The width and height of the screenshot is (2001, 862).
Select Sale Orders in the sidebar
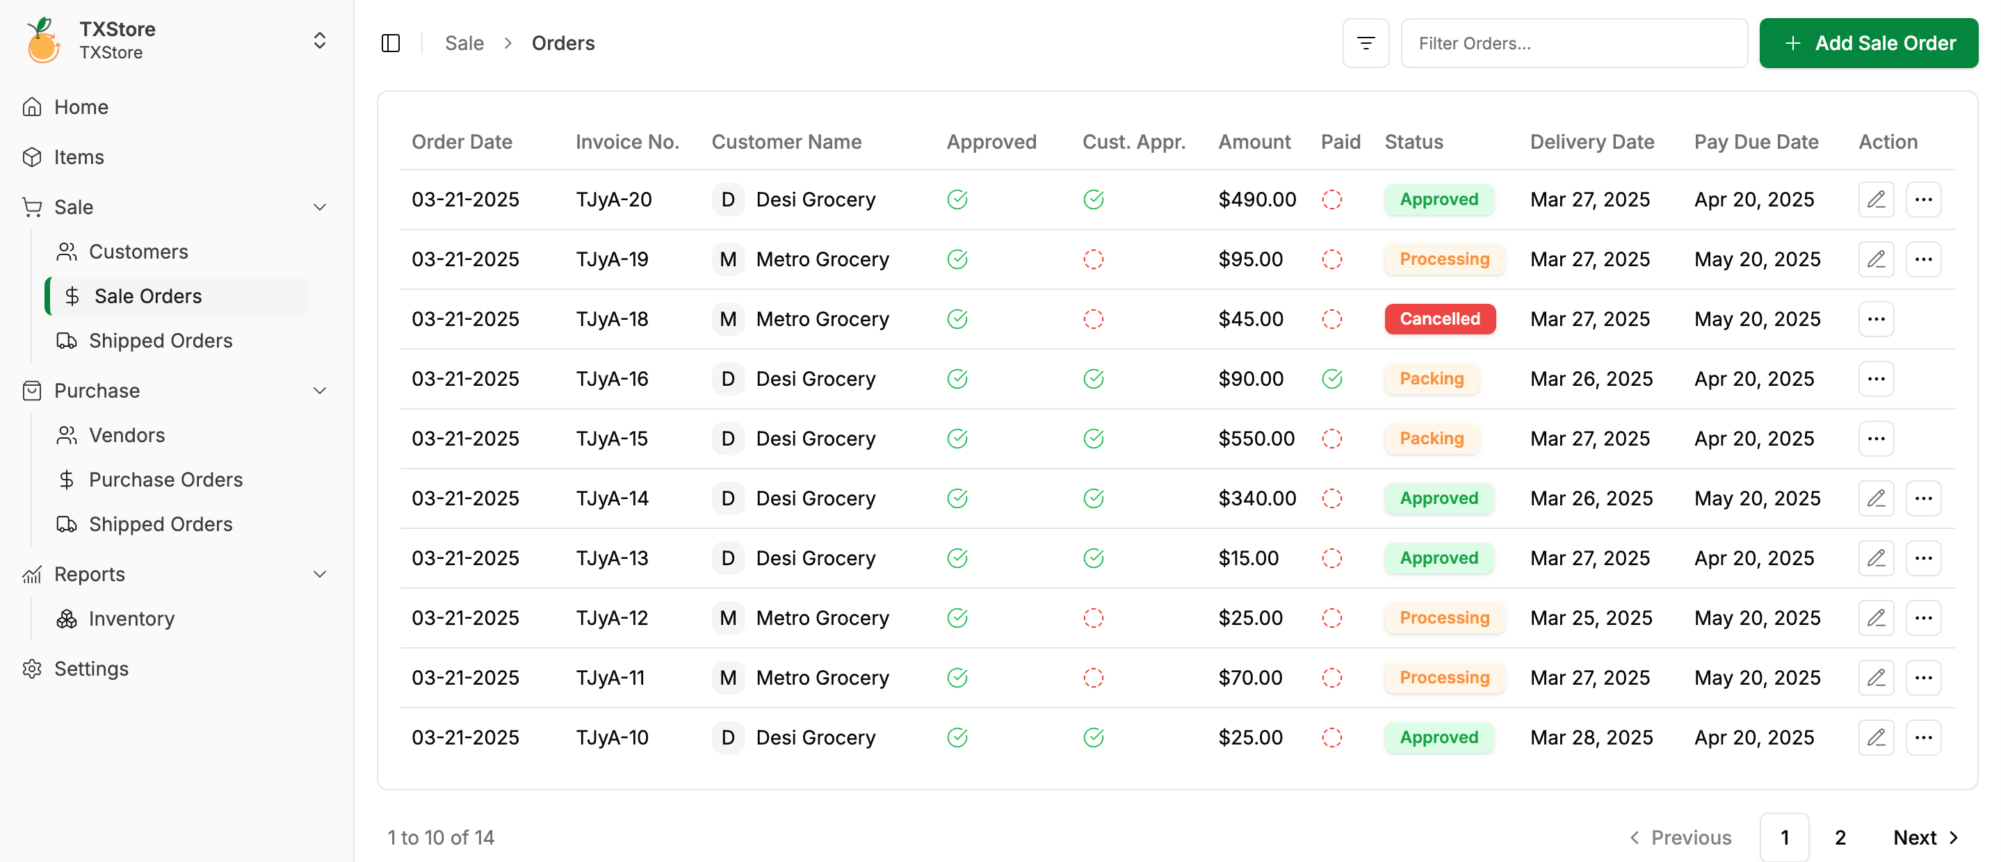coord(177,296)
